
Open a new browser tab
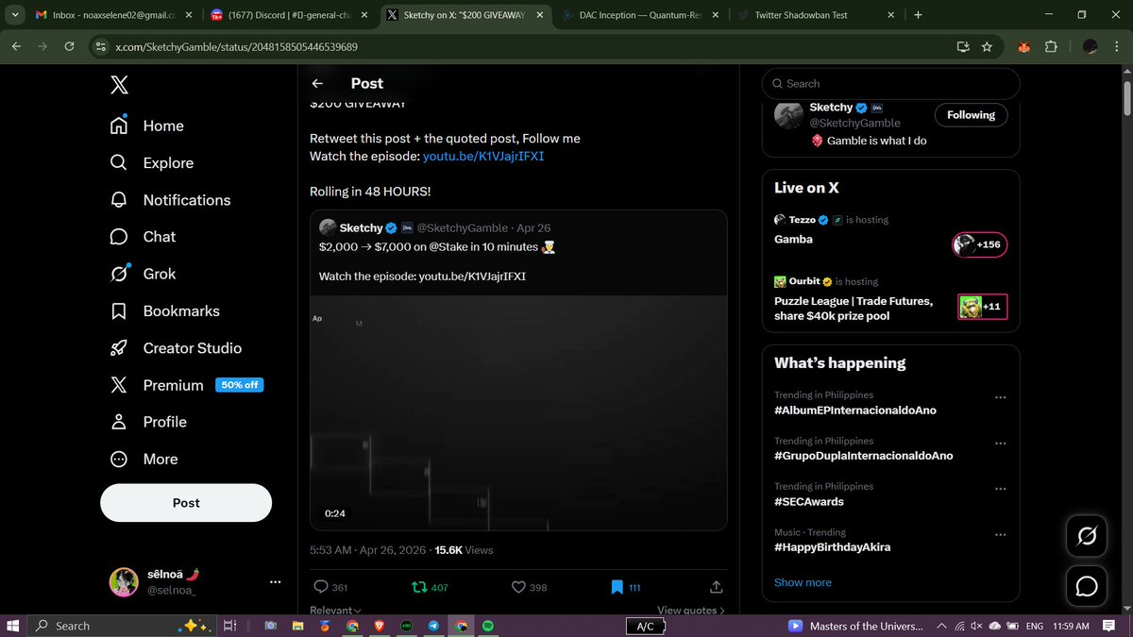(918, 15)
